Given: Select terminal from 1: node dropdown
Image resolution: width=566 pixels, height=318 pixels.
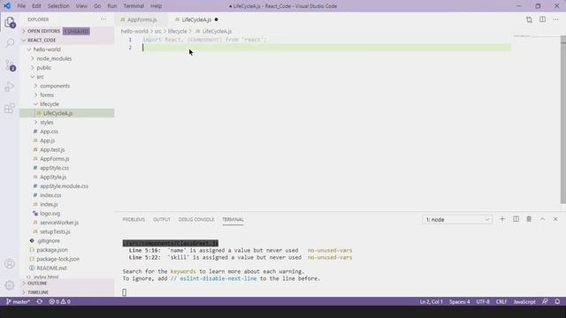Looking at the screenshot, I should click(x=457, y=220).
